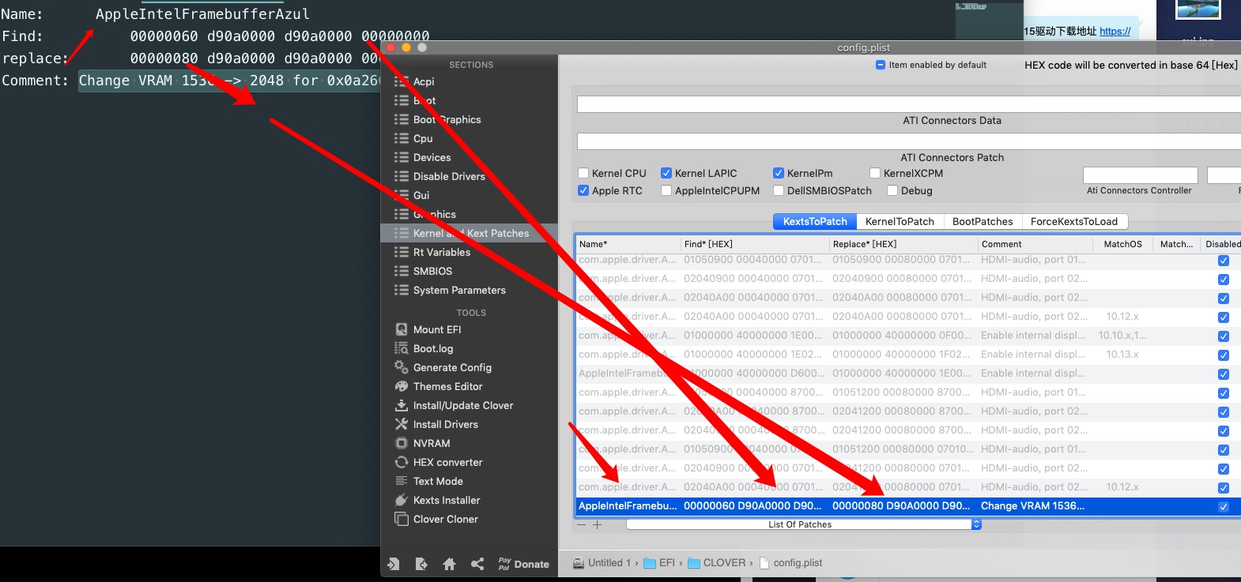The image size is (1241, 582).
Task: Open the https:// link in background chat window
Action: pyautogui.click(x=1115, y=32)
